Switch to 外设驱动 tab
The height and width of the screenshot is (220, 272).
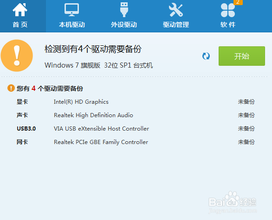pyautogui.click(x=124, y=16)
